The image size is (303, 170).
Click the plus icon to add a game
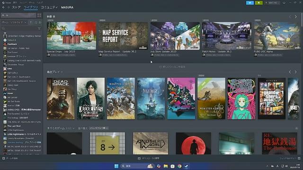(x=3, y=158)
